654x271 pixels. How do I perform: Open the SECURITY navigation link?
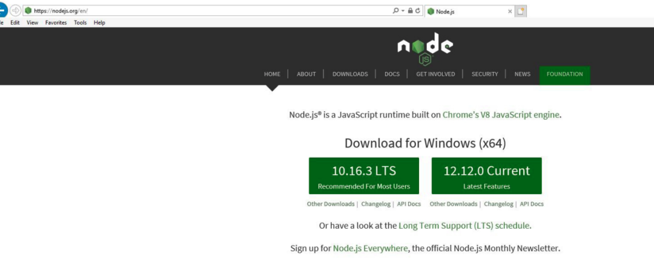coord(484,74)
